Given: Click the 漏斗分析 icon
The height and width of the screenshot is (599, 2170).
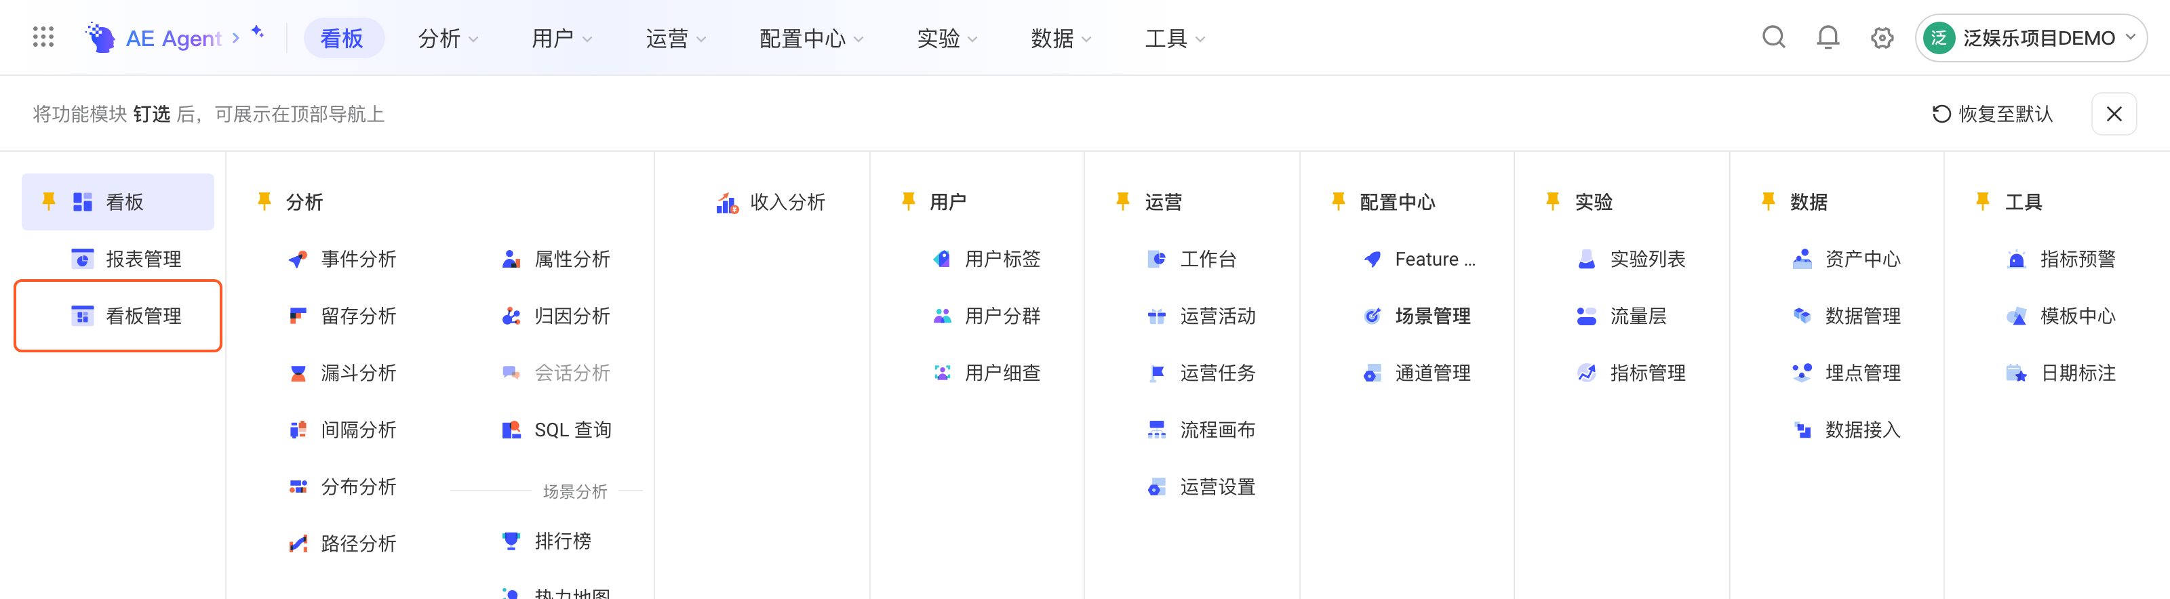Looking at the screenshot, I should (x=298, y=373).
